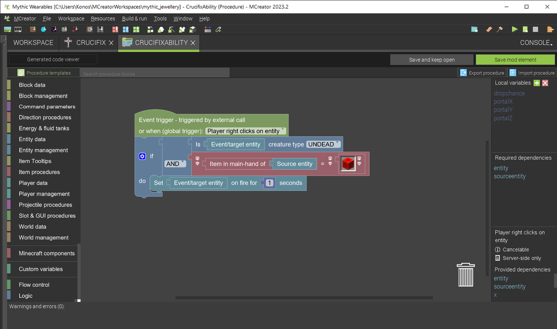The image size is (557, 329).
Task: Open the Generated code viewer
Action: (53, 59)
